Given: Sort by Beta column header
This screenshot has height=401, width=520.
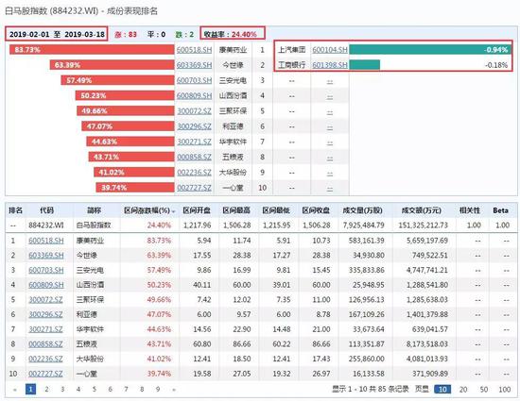Looking at the screenshot, I should coord(500,210).
